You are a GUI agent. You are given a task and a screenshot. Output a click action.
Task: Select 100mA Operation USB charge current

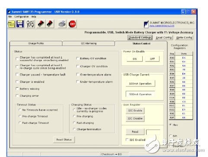(140, 83)
